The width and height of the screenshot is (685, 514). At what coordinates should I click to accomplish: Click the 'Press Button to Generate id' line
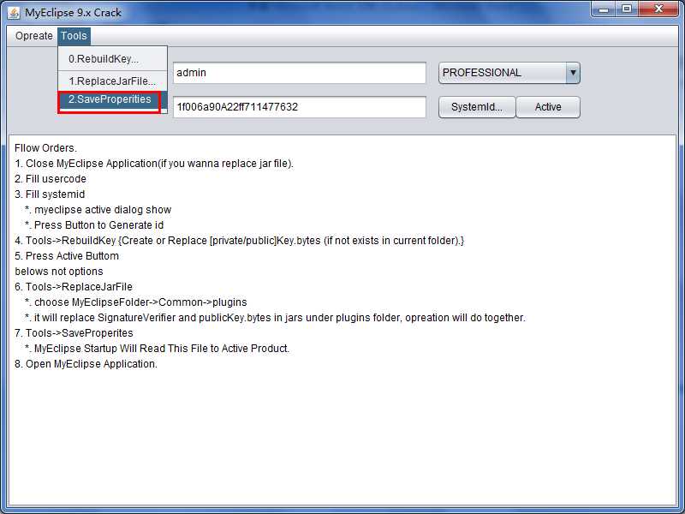tap(94, 225)
